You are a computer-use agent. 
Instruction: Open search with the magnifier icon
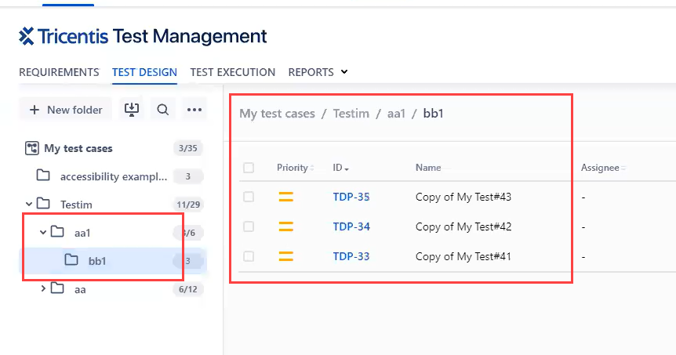coord(162,110)
